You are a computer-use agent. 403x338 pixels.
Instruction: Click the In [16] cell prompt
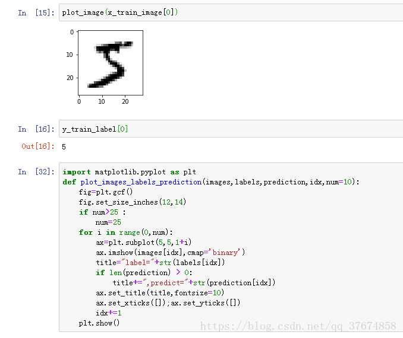click(x=36, y=129)
